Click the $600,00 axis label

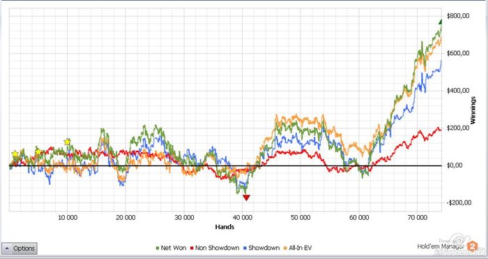click(x=457, y=53)
